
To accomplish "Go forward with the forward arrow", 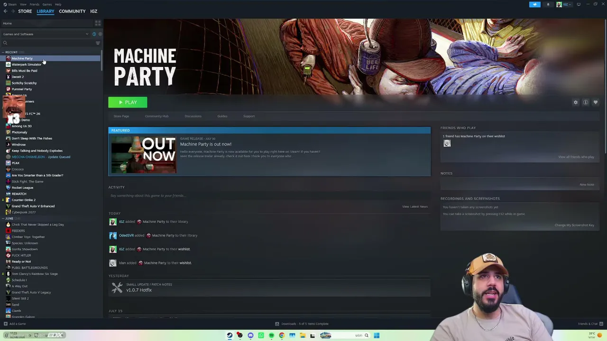I will (12, 11).
